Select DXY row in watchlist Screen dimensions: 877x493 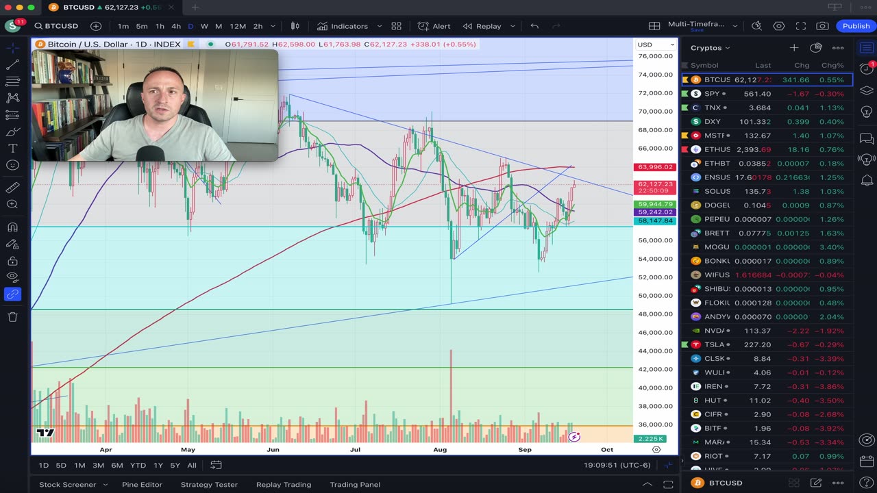coord(767,121)
